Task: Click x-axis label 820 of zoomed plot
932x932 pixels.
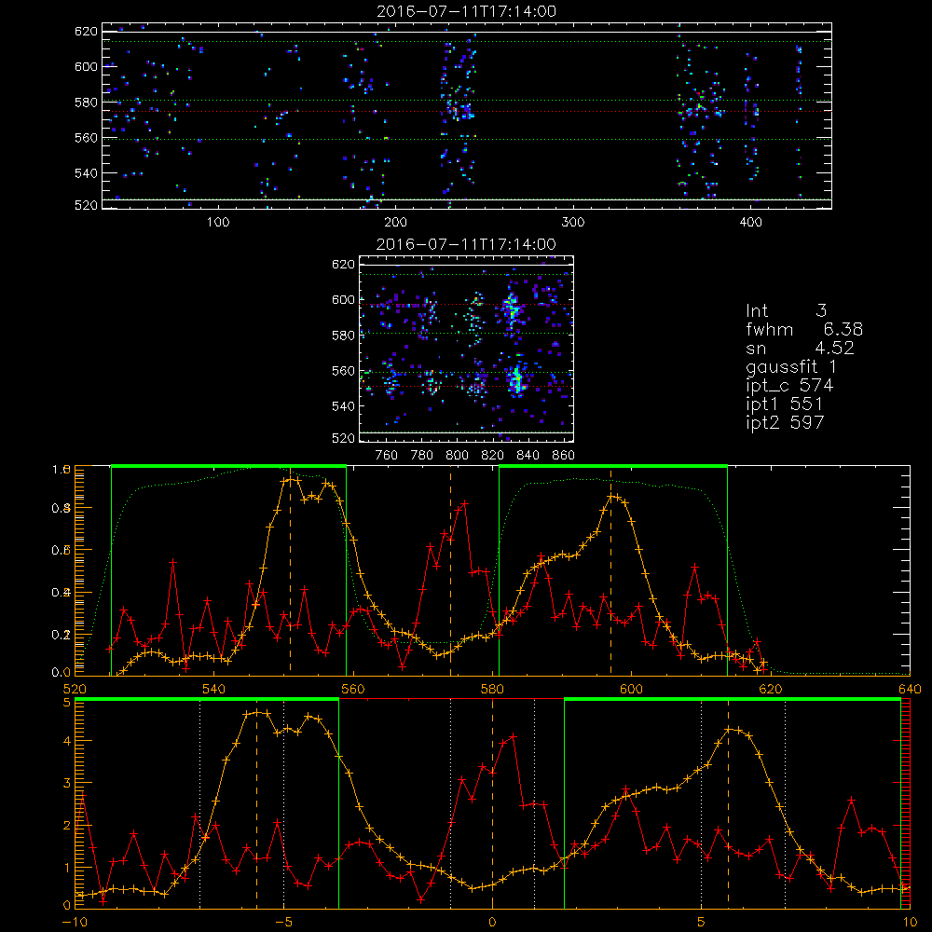Action: (x=493, y=456)
